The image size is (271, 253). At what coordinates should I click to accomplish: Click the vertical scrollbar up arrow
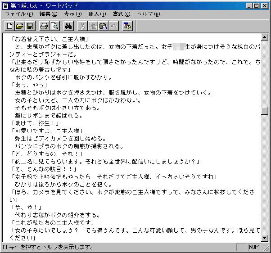pos(265,37)
